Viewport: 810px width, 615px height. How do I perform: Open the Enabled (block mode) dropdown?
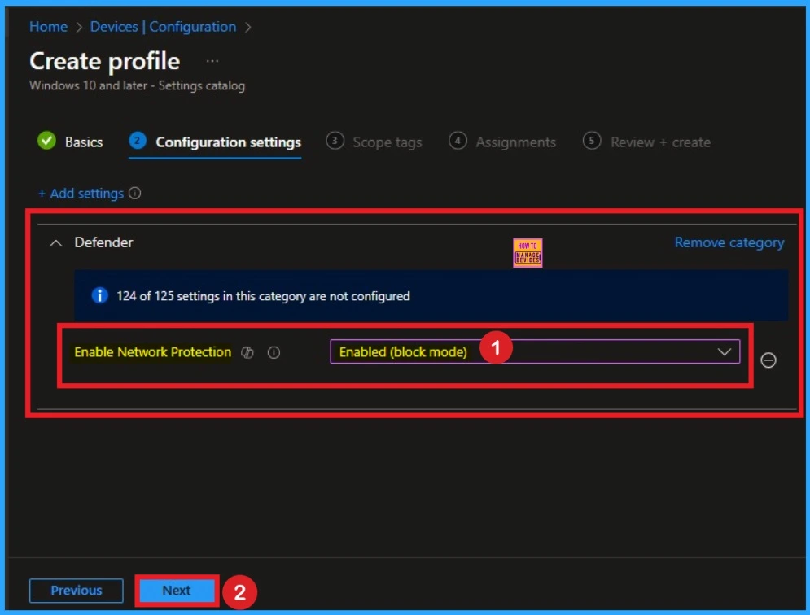tap(535, 351)
